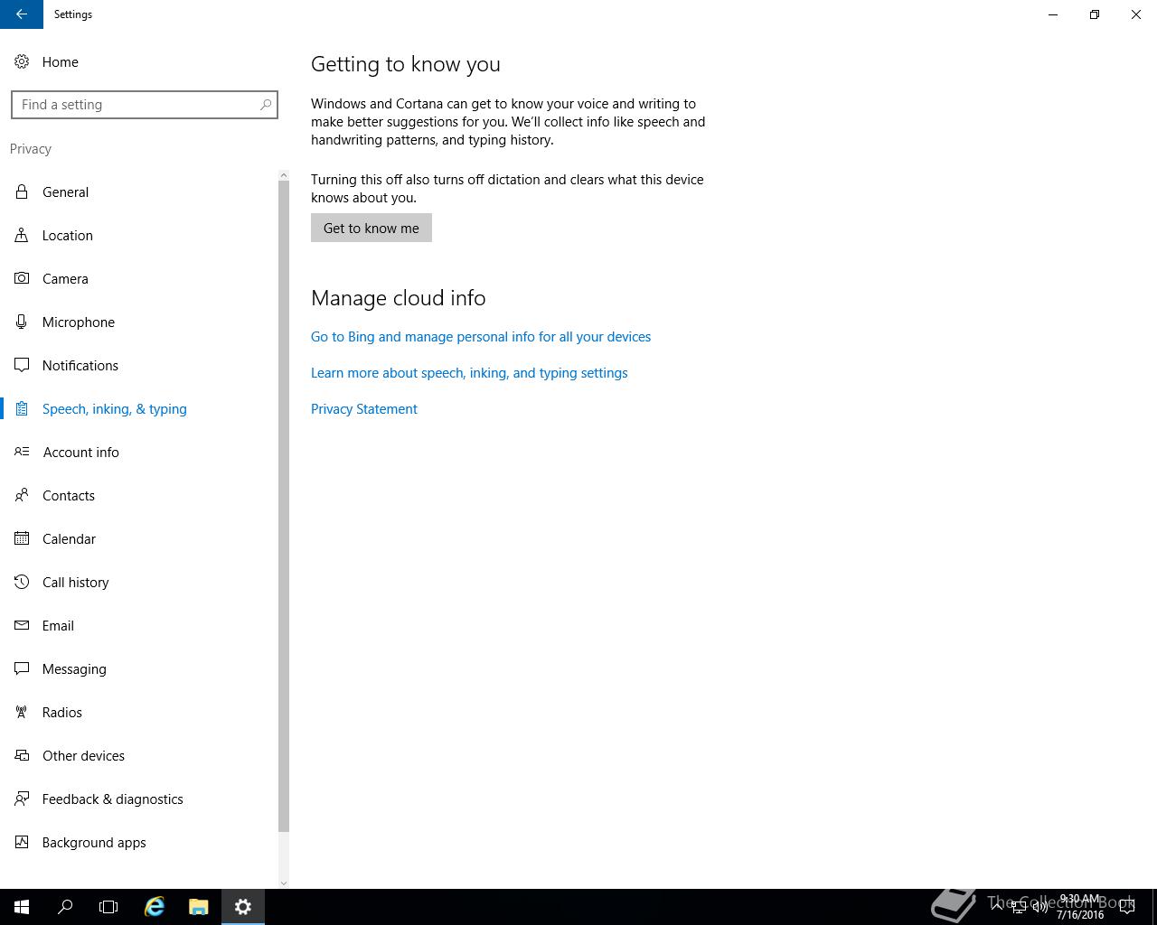This screenshot has height=925, width=1157.
Task: Click the sidebar scrollbar up arrow
Action: point(284,175)
